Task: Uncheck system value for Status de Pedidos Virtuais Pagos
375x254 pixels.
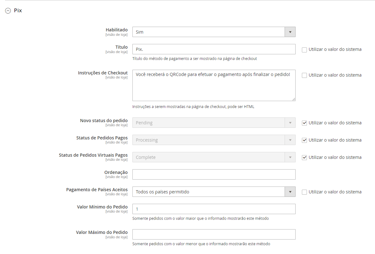Action: tap(304, 157)
